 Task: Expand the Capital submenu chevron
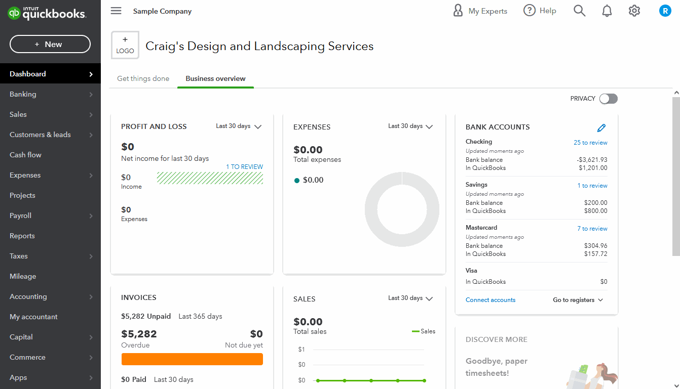click(91, 337)
